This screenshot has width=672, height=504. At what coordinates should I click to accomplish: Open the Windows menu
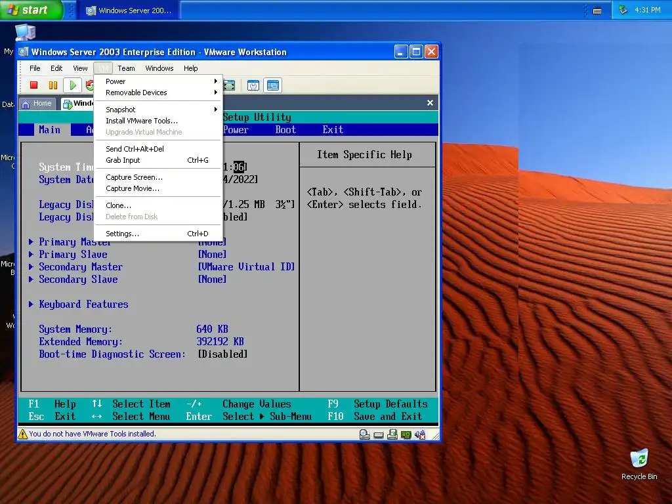tap(159, 68)
